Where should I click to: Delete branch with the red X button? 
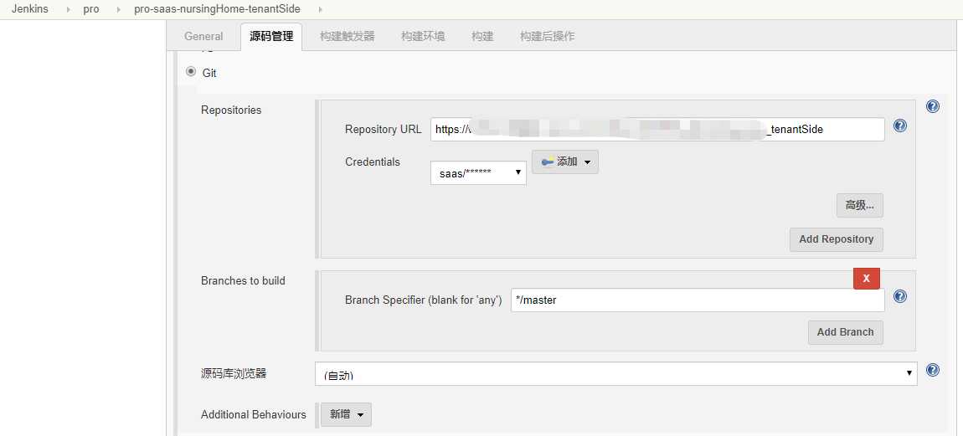click(x=867, y=278)
